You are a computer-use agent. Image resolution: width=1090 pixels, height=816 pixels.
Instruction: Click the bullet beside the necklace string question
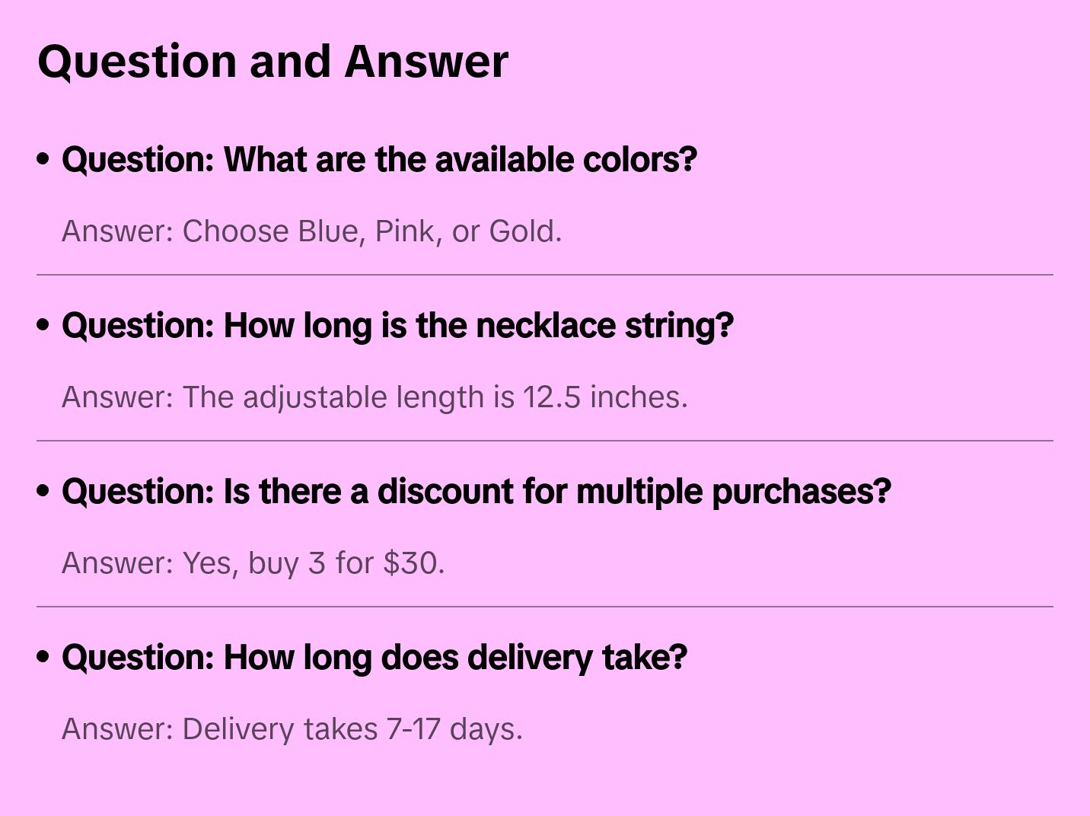click(x=43, y=326)
